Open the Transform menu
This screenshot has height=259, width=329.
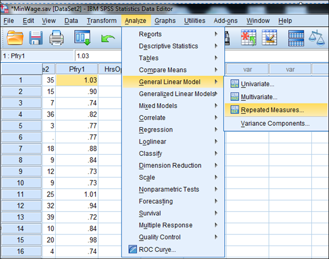pyautogui.click(x=101, y=21)
